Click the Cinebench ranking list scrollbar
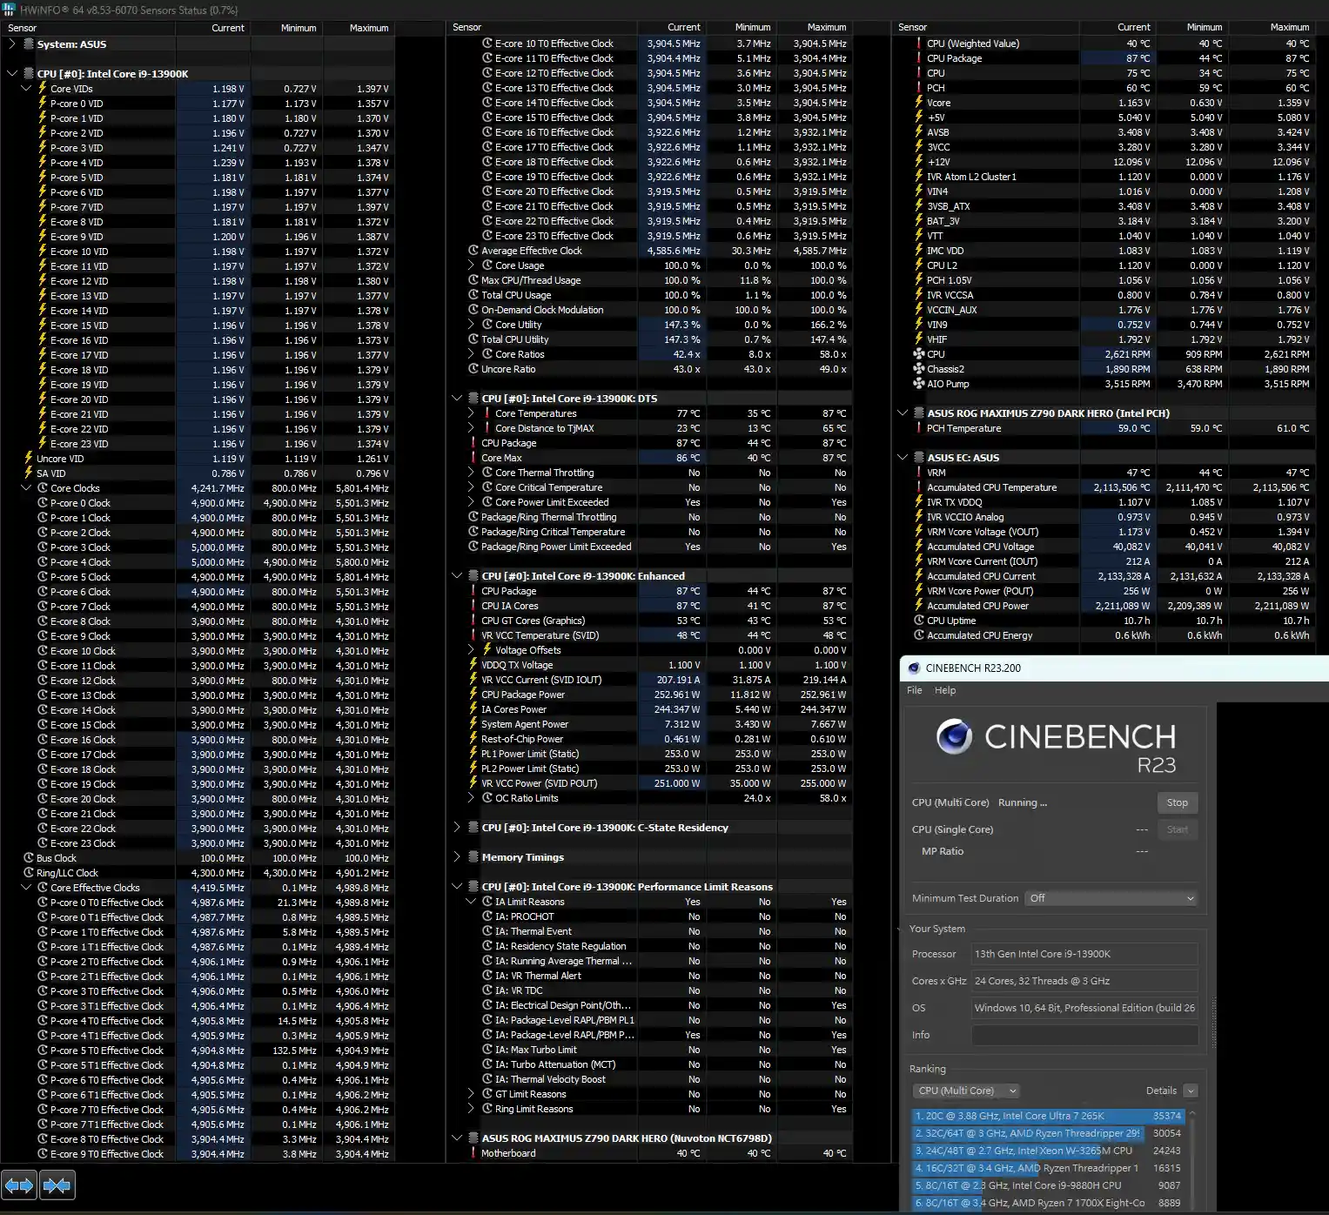1329x1215 pixels. point(1192,1159)
